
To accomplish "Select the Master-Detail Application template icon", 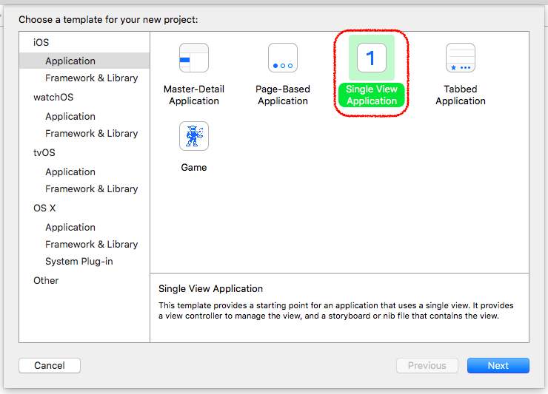I will click(x=194, y=58).
